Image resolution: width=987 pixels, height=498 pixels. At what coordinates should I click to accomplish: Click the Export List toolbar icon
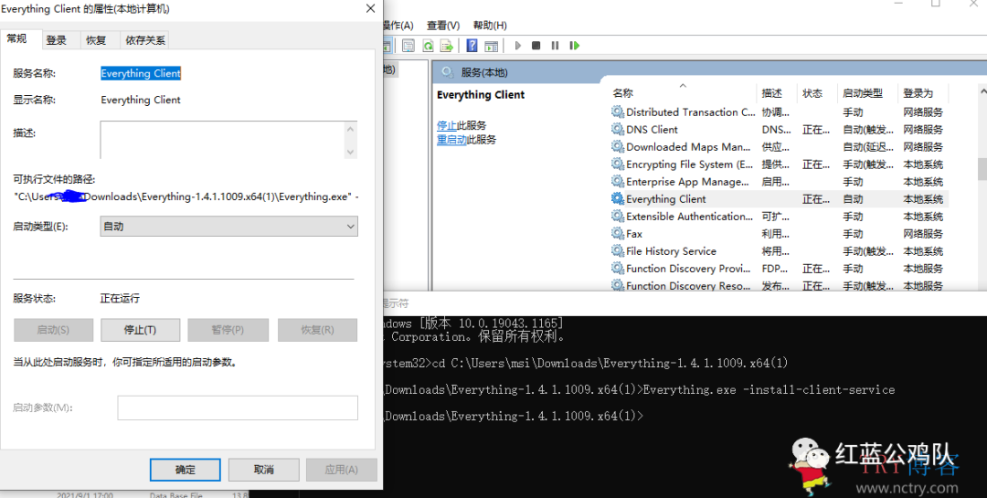tap(447, 46)
